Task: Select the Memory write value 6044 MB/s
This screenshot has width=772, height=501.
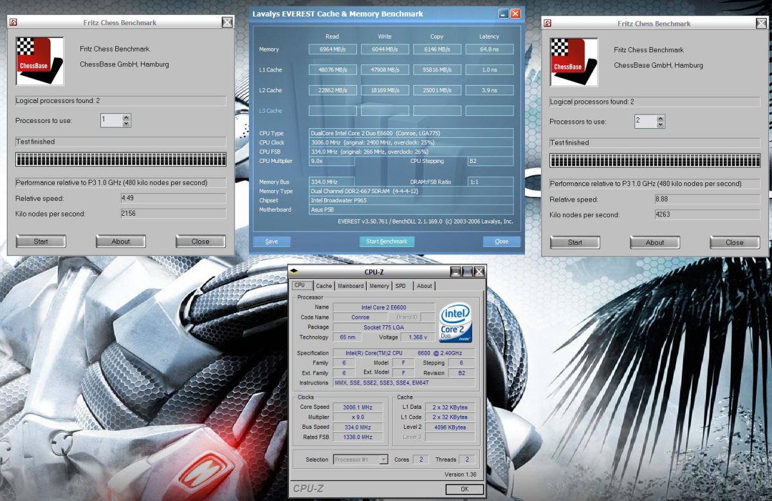Action: point(385,49)
